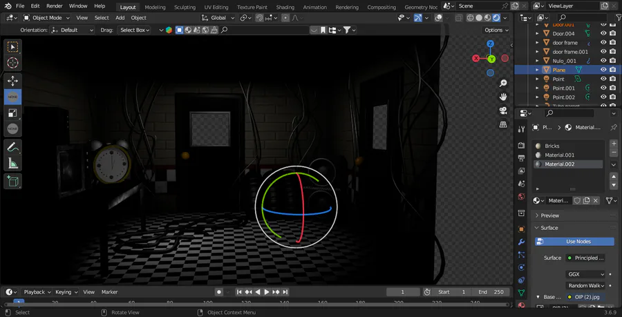Switch perspective/orthographic grid icon
The image size is (622, 317).
coord(503,124)
